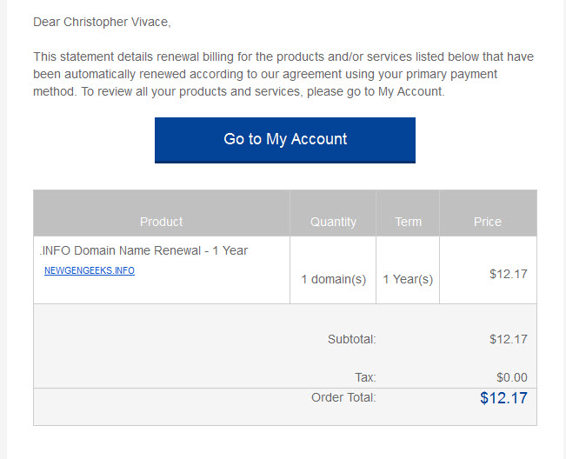Click the Subtotal amount $12.17
566x459 pixels.
[509, 339]
